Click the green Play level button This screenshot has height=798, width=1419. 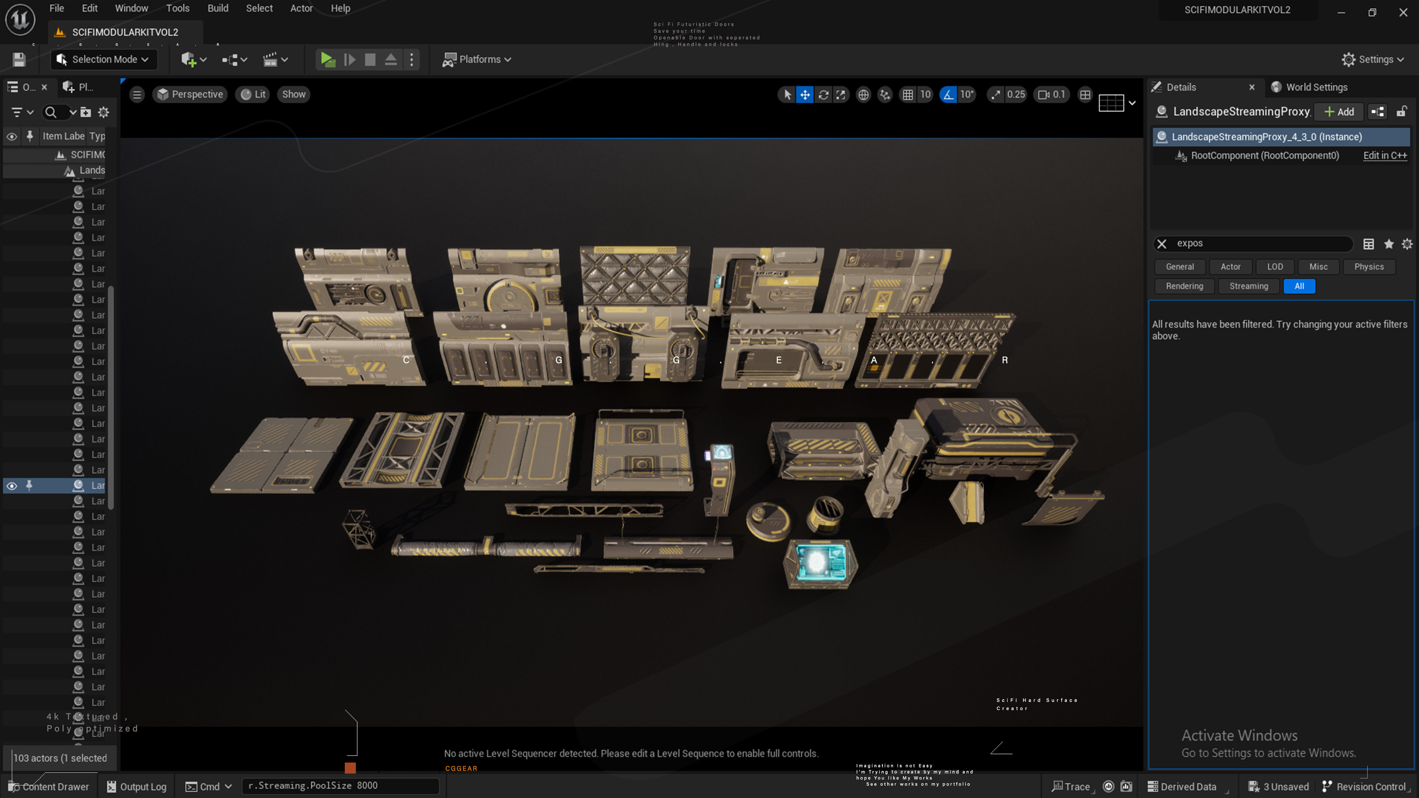(x=328, y=59)
